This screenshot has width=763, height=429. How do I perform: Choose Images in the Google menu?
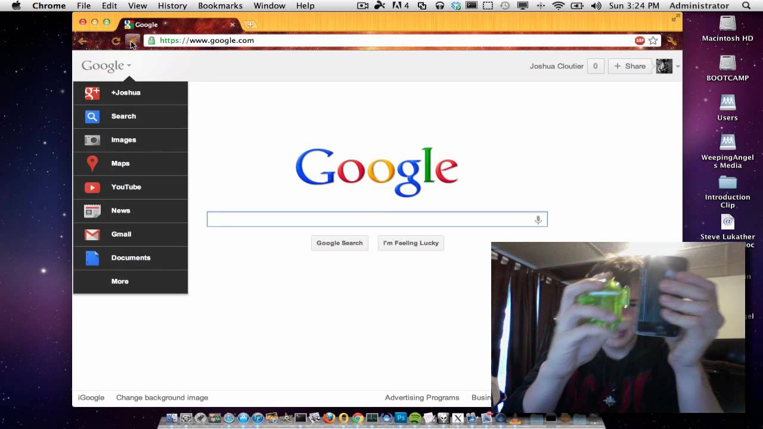[130, 140]
